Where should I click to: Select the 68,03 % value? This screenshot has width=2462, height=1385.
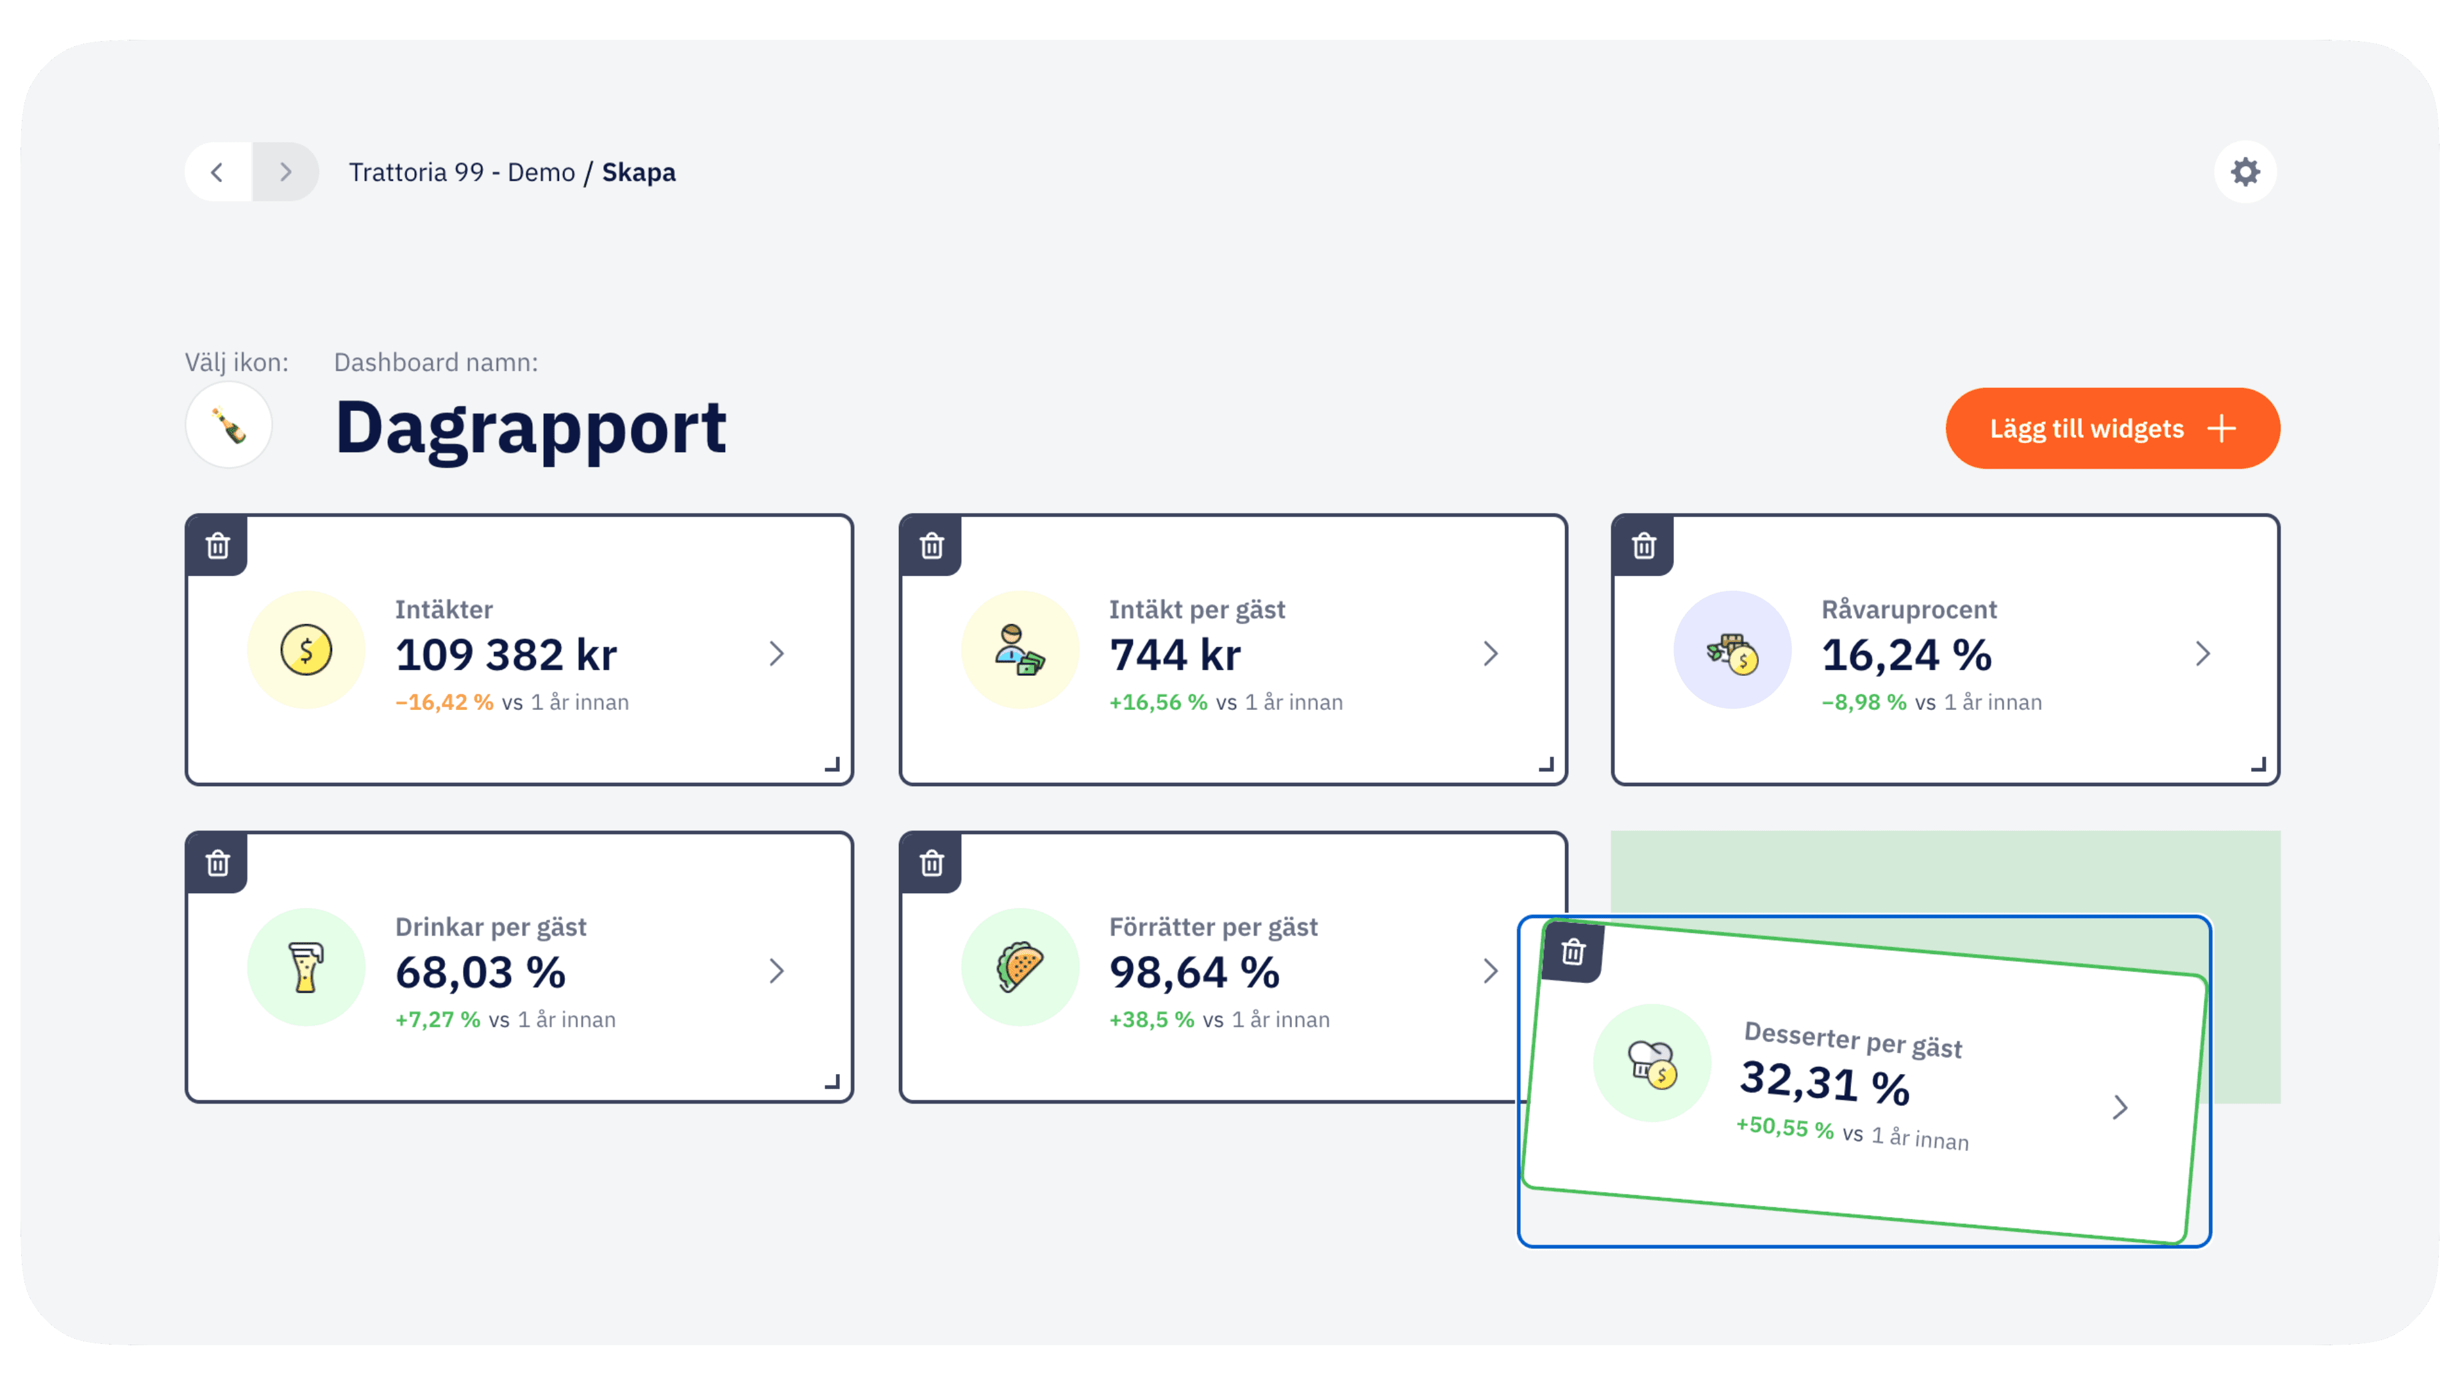coord(481,972)
